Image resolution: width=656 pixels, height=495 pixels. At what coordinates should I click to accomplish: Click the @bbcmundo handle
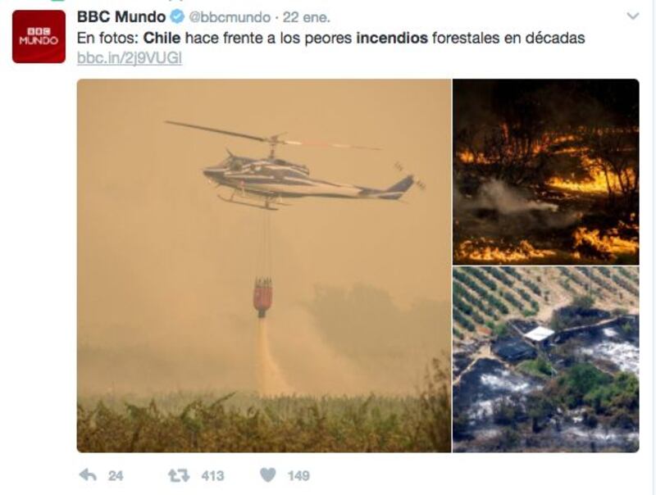pyautogui.click(x=230, y=17)
